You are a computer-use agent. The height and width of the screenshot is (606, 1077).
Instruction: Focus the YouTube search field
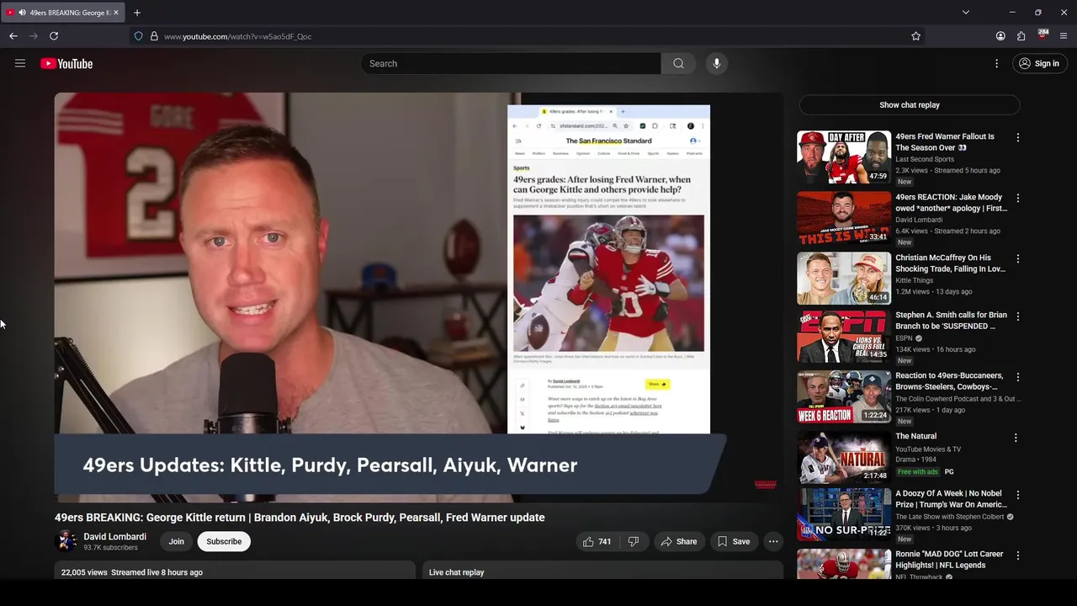(511, 63)
